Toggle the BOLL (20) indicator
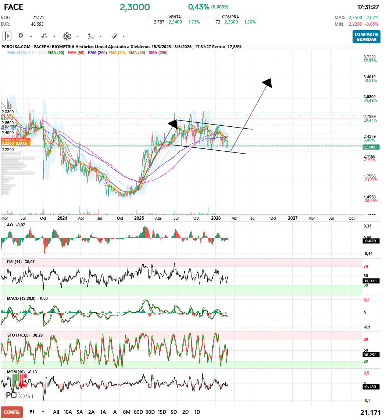 37,53
